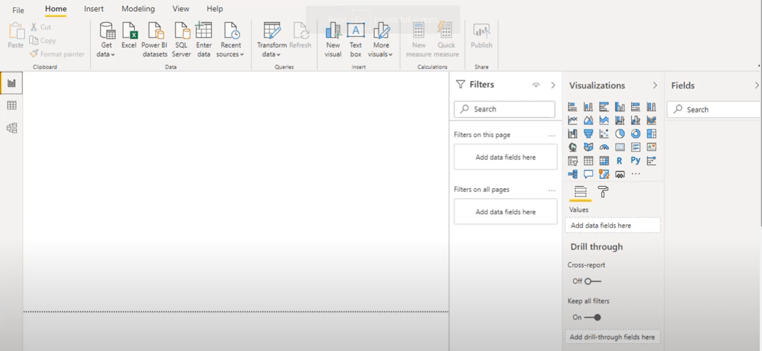Open the Fields well tab in Visualizations
This screenshot has width=762, height=351.
pyautogui.click(x=581, y=192)
